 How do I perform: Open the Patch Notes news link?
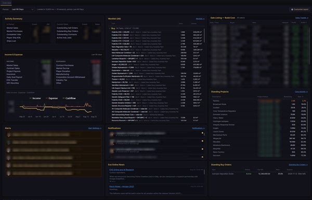click(121, 186)
